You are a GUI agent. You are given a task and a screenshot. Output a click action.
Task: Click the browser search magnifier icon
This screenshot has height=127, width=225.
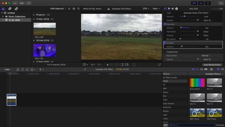(x=78, y=8)
